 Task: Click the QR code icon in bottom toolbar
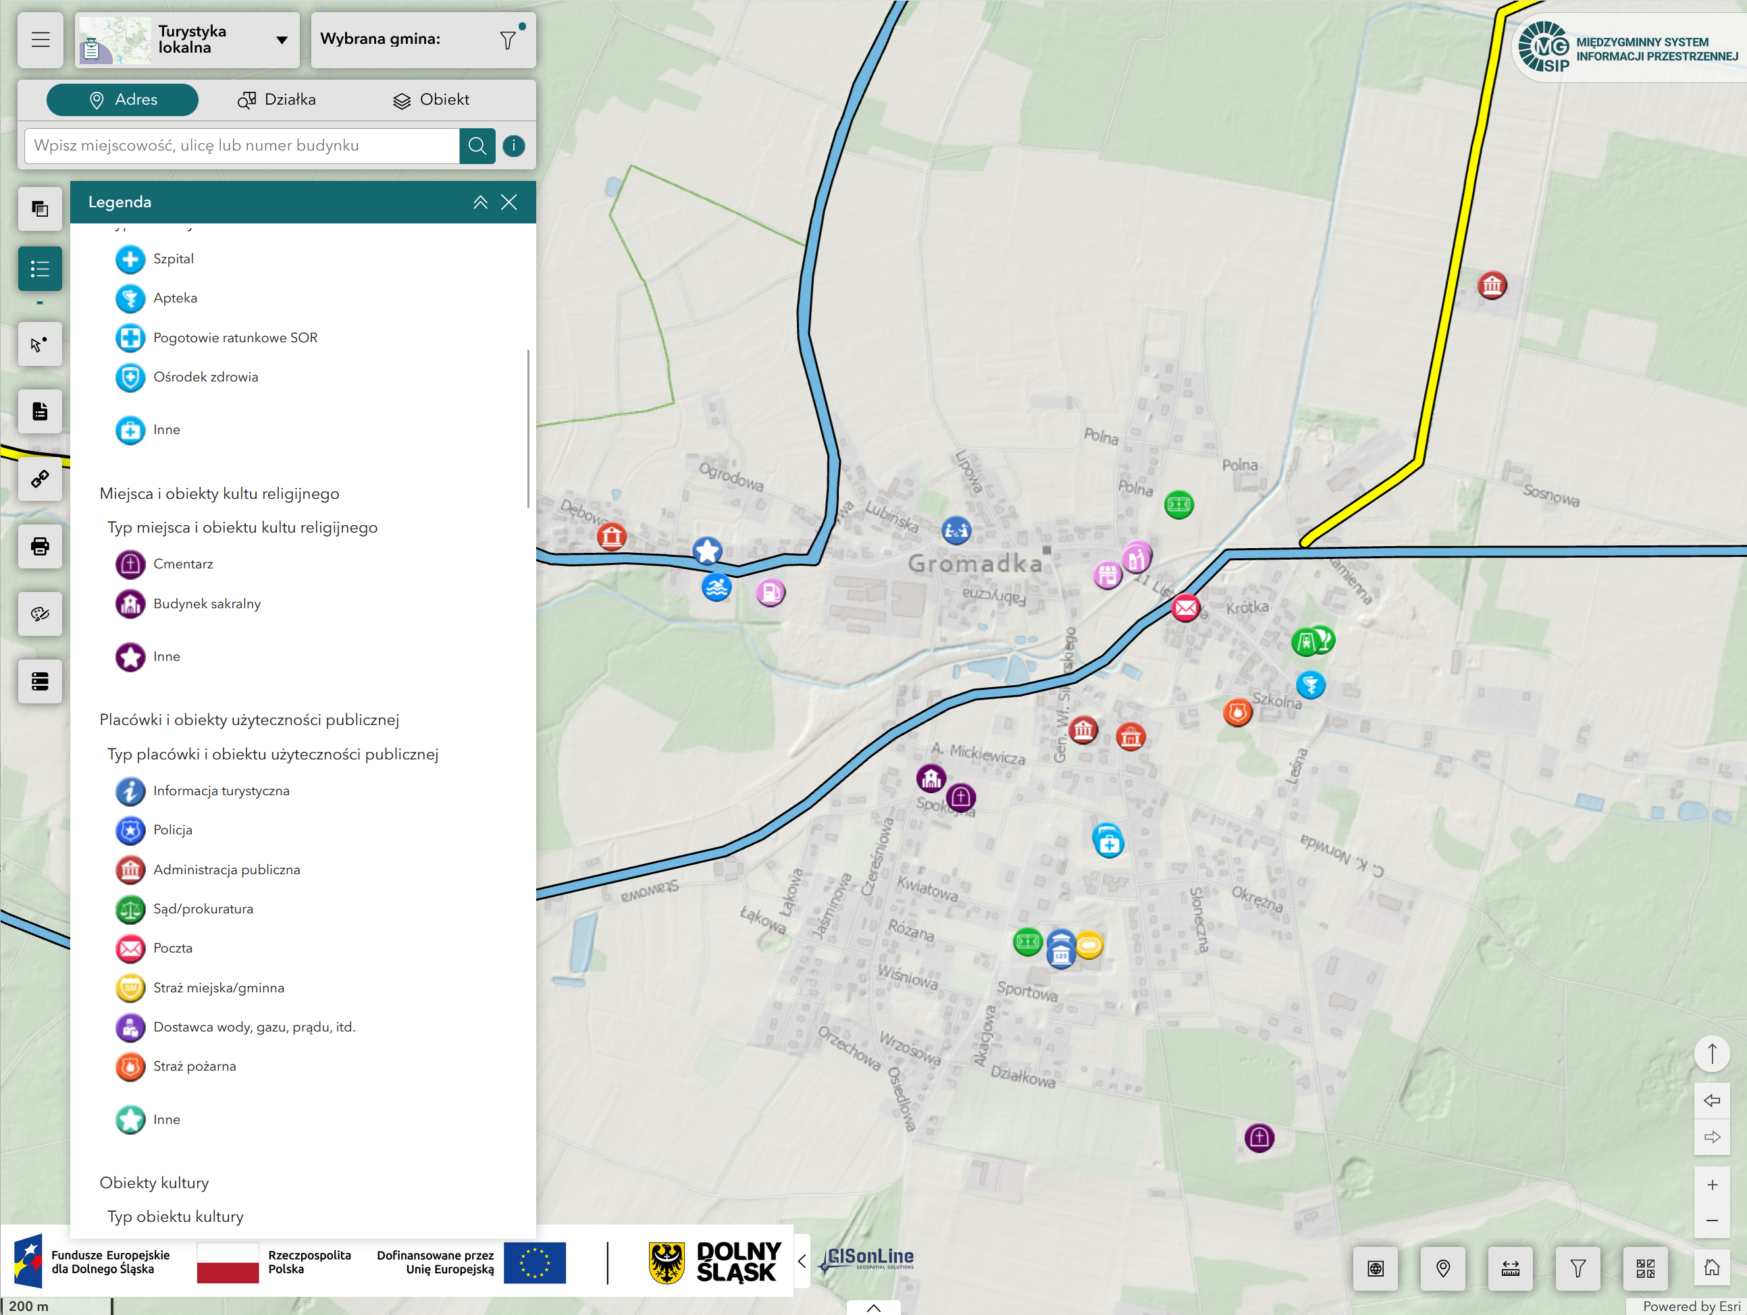(x=1645, y=1268)
